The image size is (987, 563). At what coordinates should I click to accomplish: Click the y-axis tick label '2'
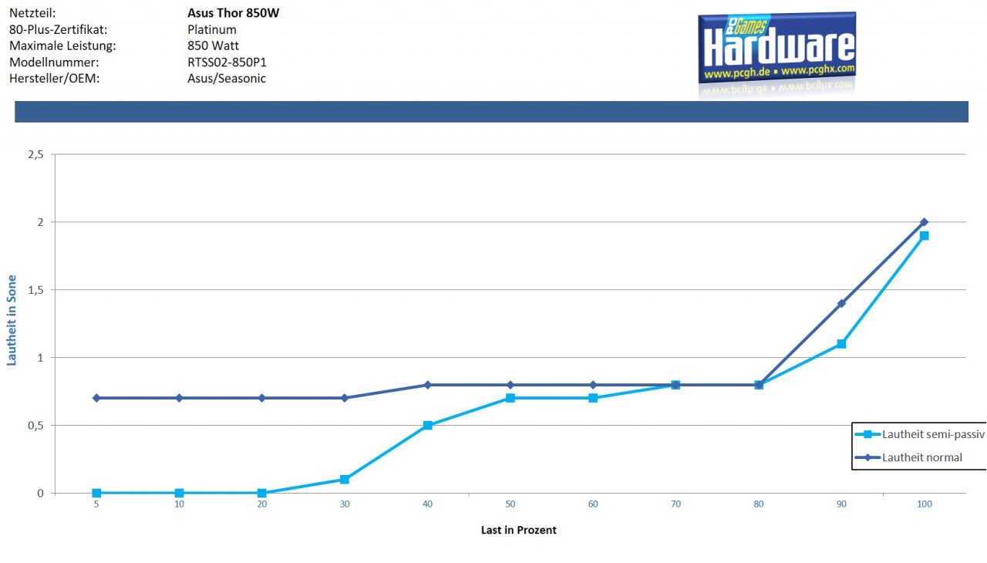pyautogui.click(x=40, y=222)
